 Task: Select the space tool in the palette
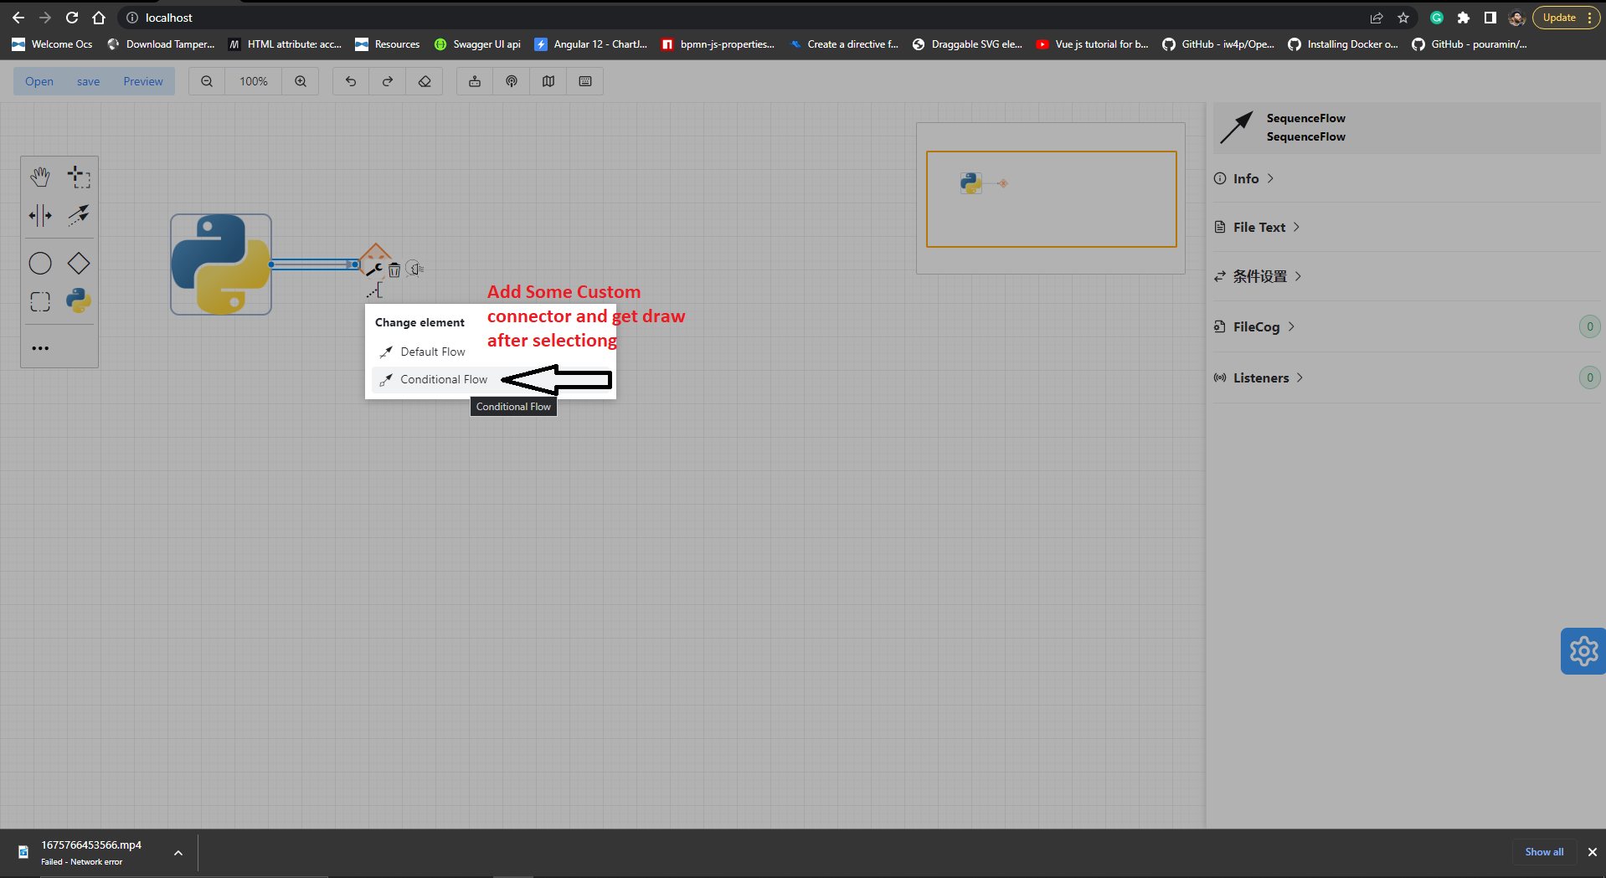click(x=39, y=215)
